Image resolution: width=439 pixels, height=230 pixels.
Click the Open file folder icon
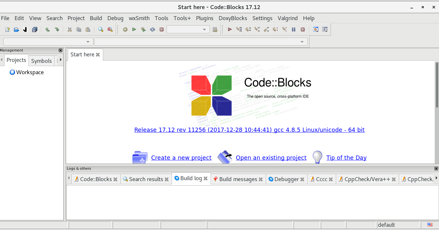coord(16,29)
